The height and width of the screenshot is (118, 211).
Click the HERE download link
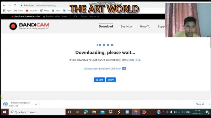point(137,60)
